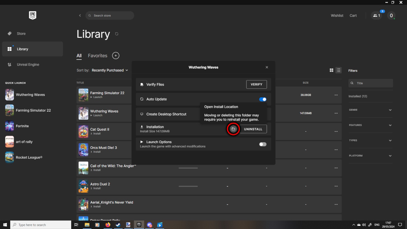Switch to the Favorites tab

click(x=97, y=56)
